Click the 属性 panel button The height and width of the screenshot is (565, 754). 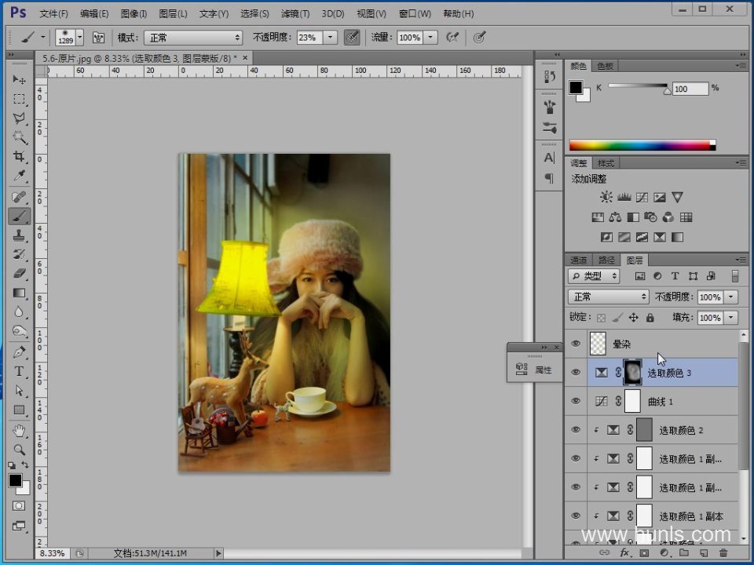(534, 370)
